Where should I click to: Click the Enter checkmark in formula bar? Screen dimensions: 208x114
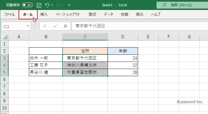(55, 26)
